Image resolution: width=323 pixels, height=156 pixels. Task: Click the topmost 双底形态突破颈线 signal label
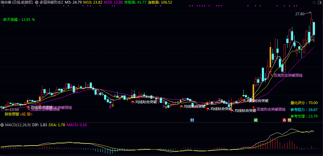tap(288, 75)
